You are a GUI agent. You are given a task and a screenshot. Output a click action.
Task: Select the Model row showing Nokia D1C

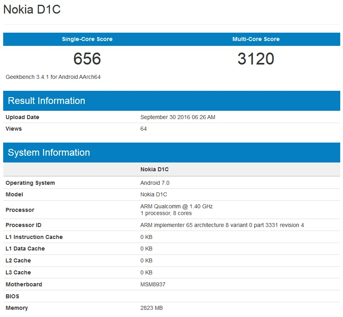click(x=14, y=194)
